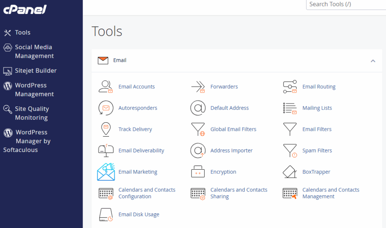The width and height of the screenshot is (386, 228).
Task: Open the Spam Filters link
Action: 317,150
